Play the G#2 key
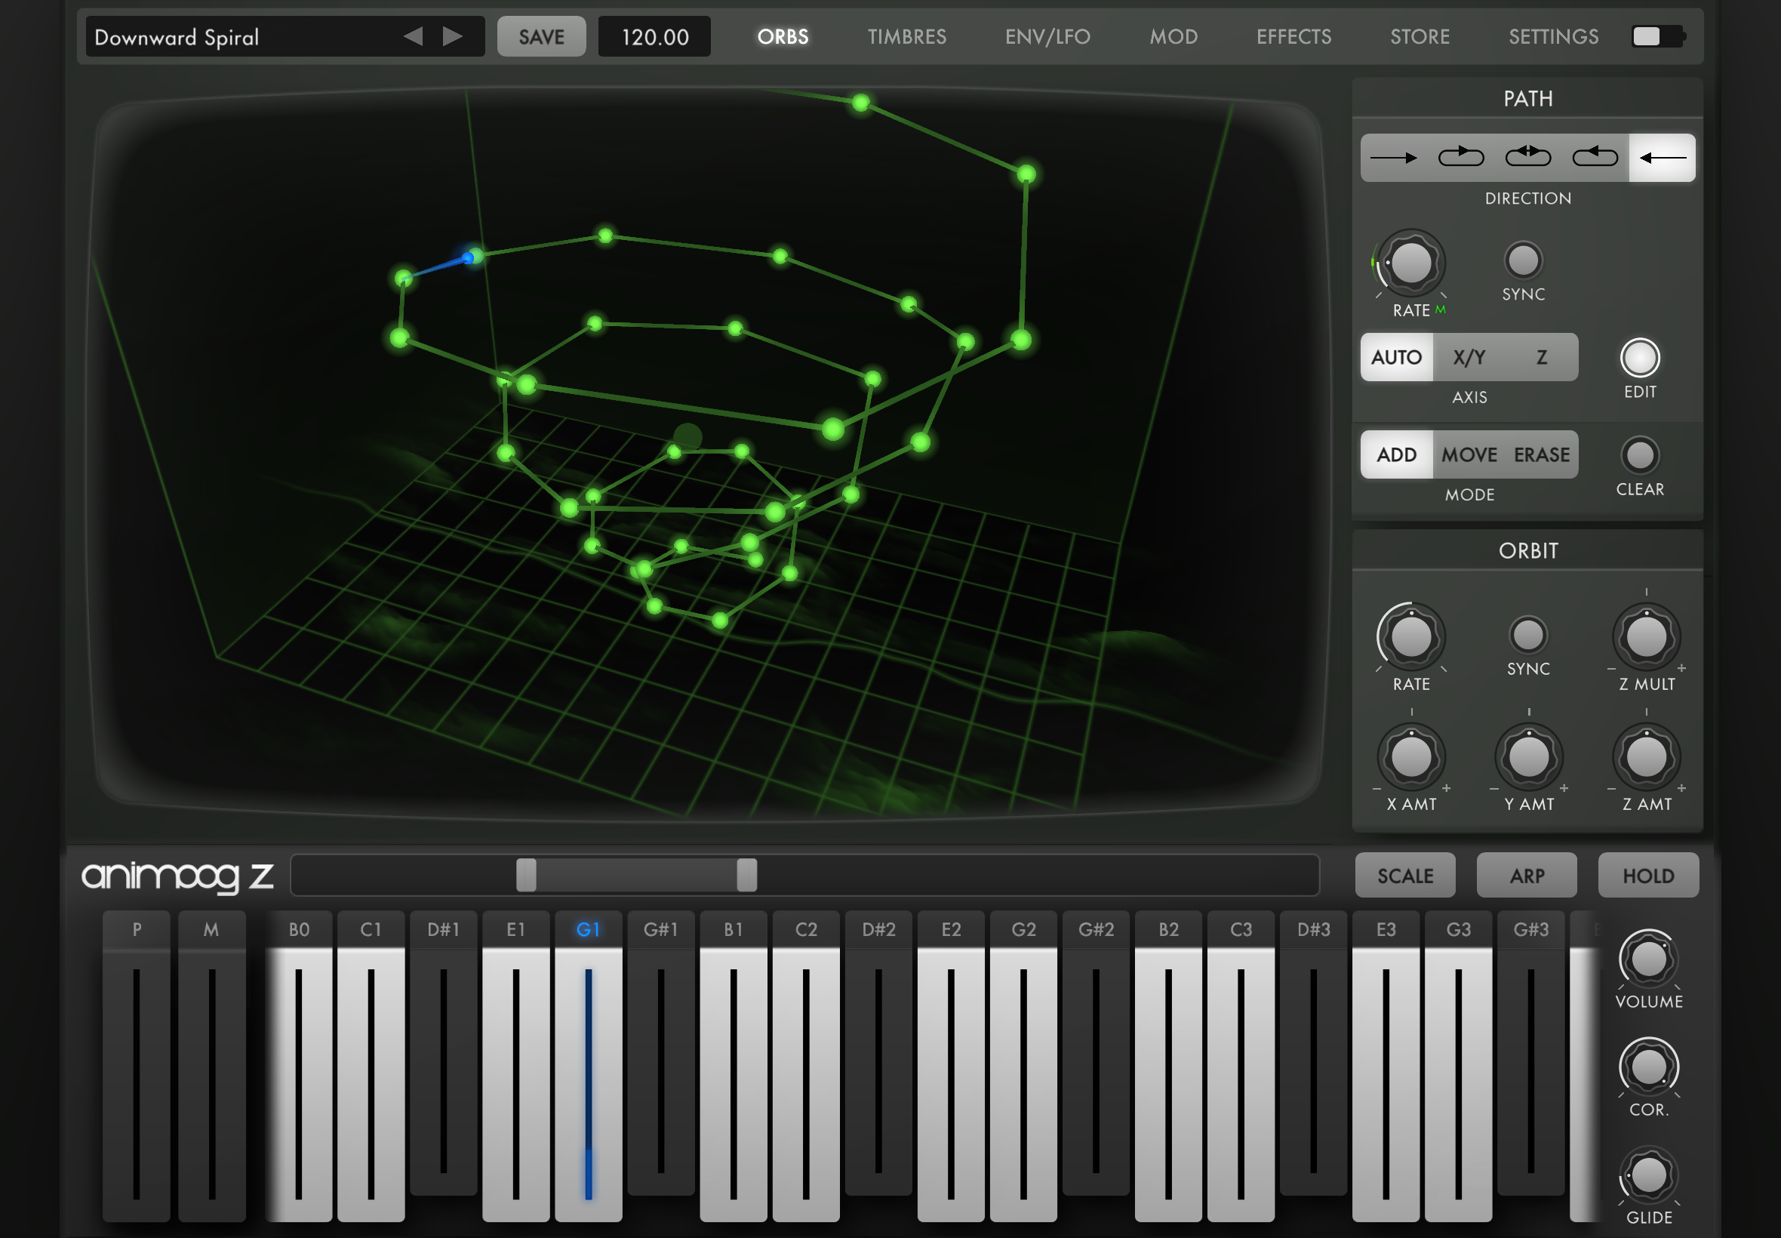Screen dimensions: 1781x1238 coord(1096,1052)
